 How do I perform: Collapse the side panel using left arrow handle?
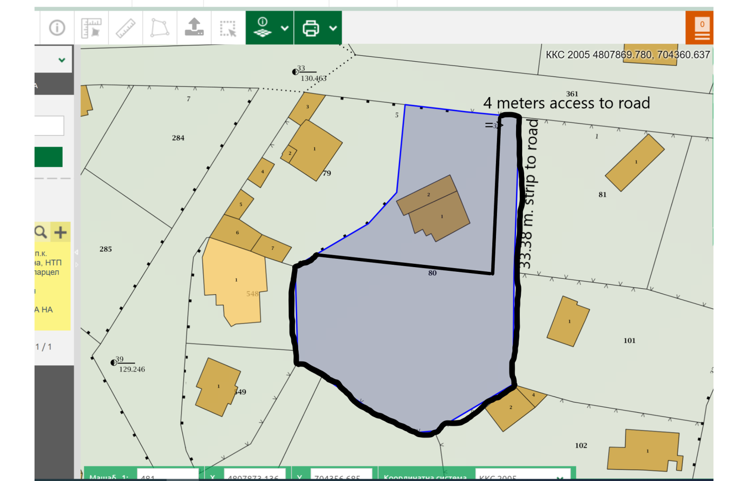(77, 252)
